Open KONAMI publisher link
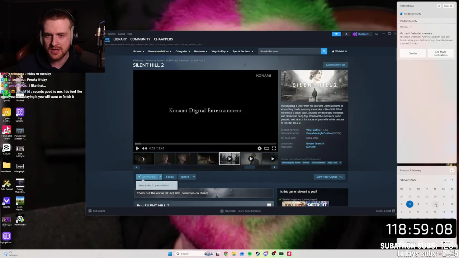This screenshot has height=258, width=459. (311, 147)
